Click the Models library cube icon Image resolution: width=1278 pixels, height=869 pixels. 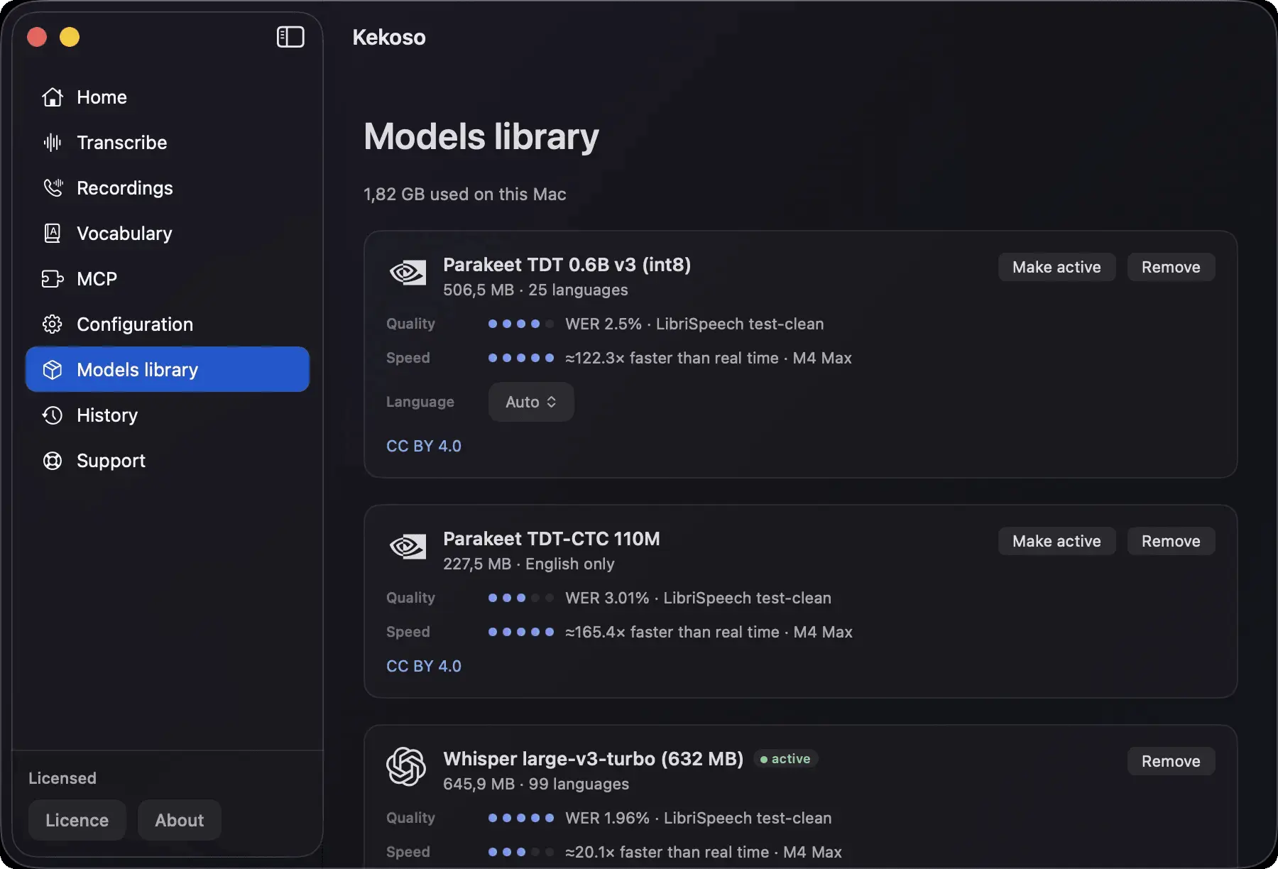(53, 370)
